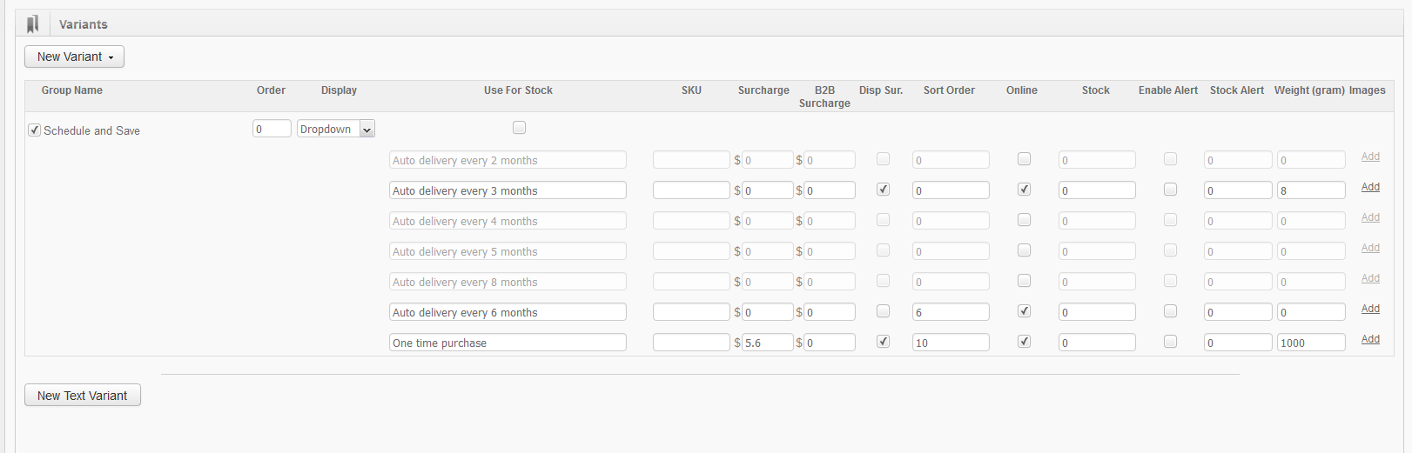Click Sort Order field with value 6
This screenshot has height=453, width=1412.
(951, 312)
